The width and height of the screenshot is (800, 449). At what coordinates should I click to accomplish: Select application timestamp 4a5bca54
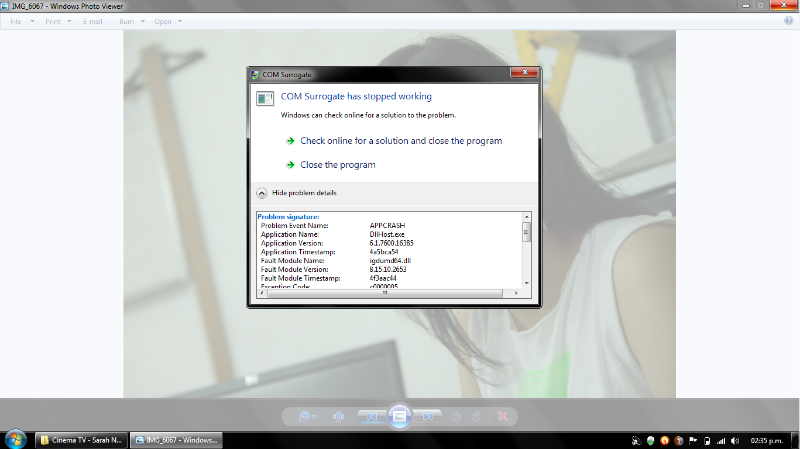[x=384, y=252]
